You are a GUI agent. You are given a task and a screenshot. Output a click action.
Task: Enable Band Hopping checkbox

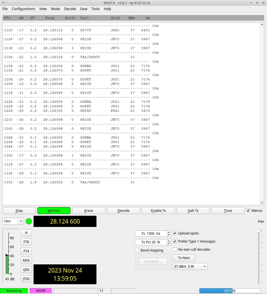click(x=137, y=250)
